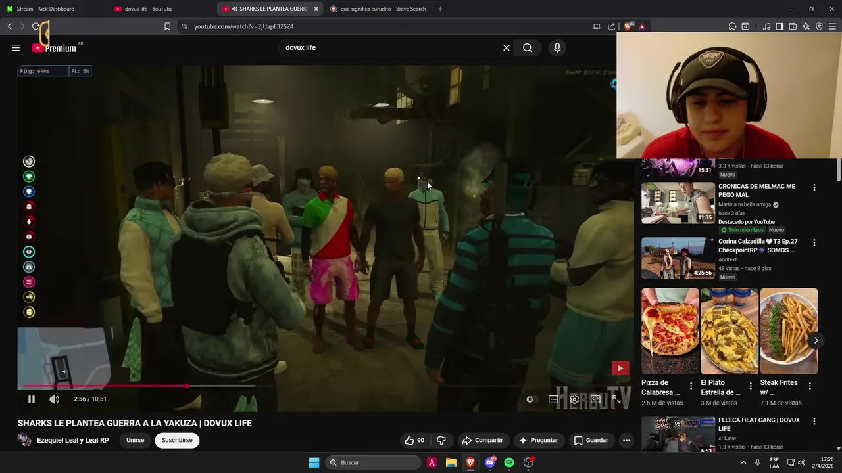
Task: Open Ezequiel Leal y Leal RP channel
Action: (73, 440)
